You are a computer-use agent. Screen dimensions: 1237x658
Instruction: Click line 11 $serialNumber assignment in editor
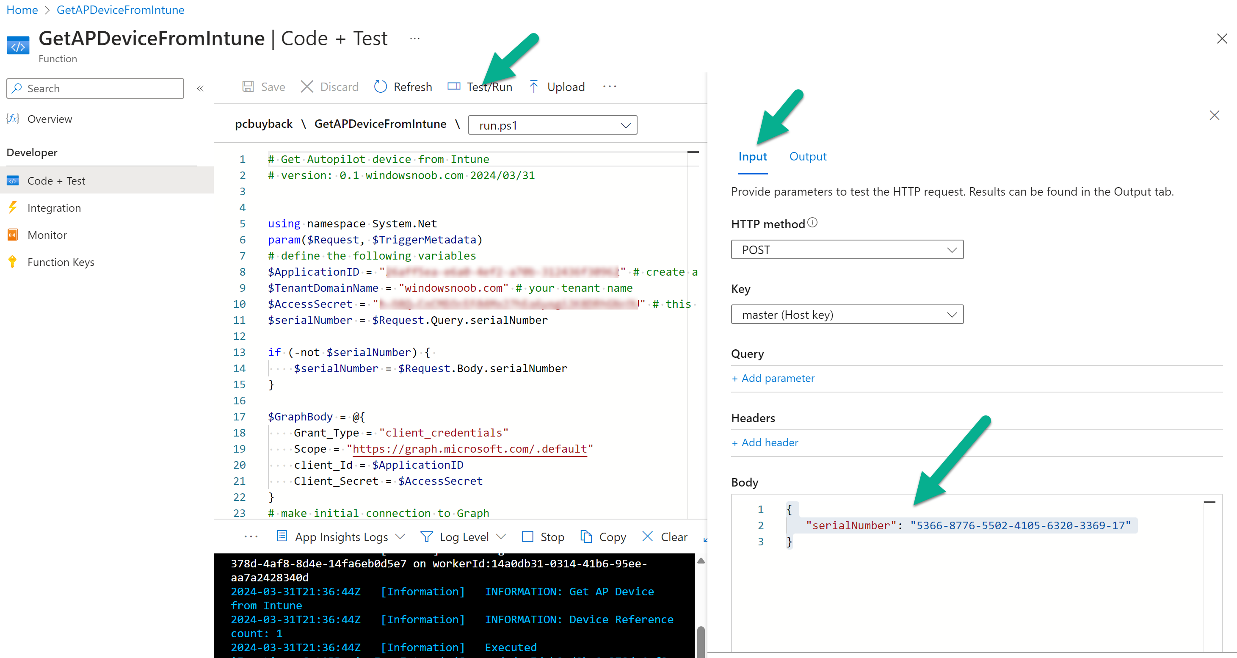click(408, 321)
